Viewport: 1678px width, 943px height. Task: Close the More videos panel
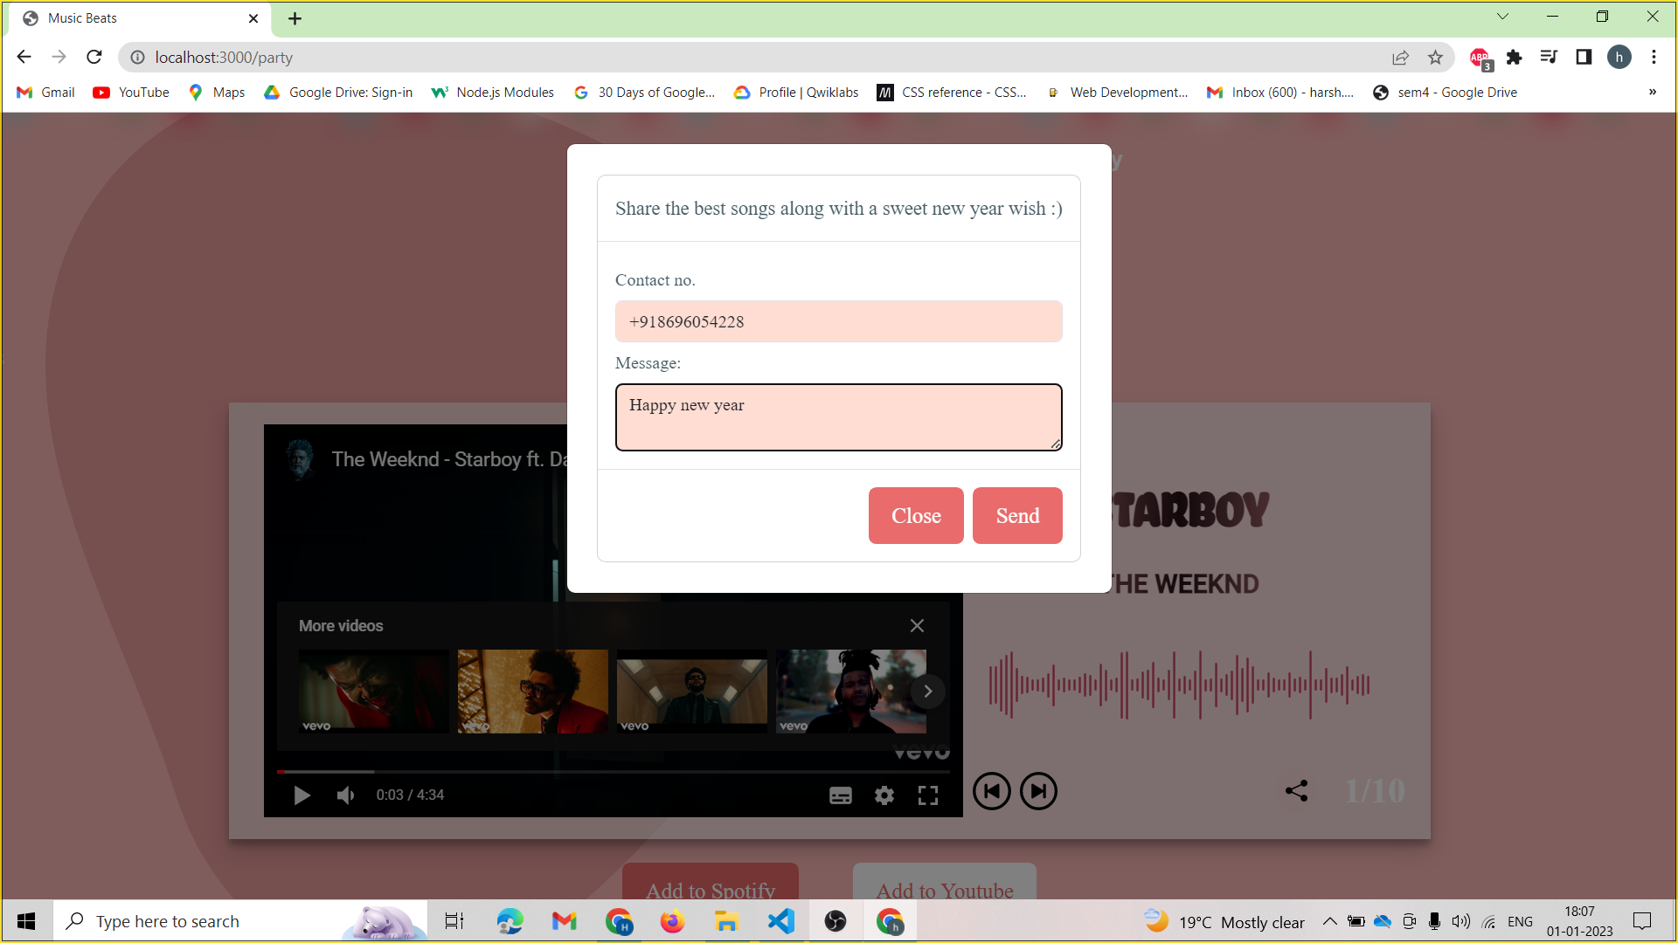coord(917,626)
